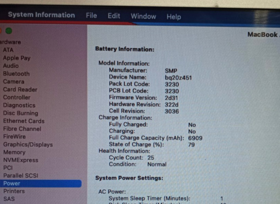This screenshot has height=204, width=280.
Task: Open the System Information app menu
Action: 41,15
